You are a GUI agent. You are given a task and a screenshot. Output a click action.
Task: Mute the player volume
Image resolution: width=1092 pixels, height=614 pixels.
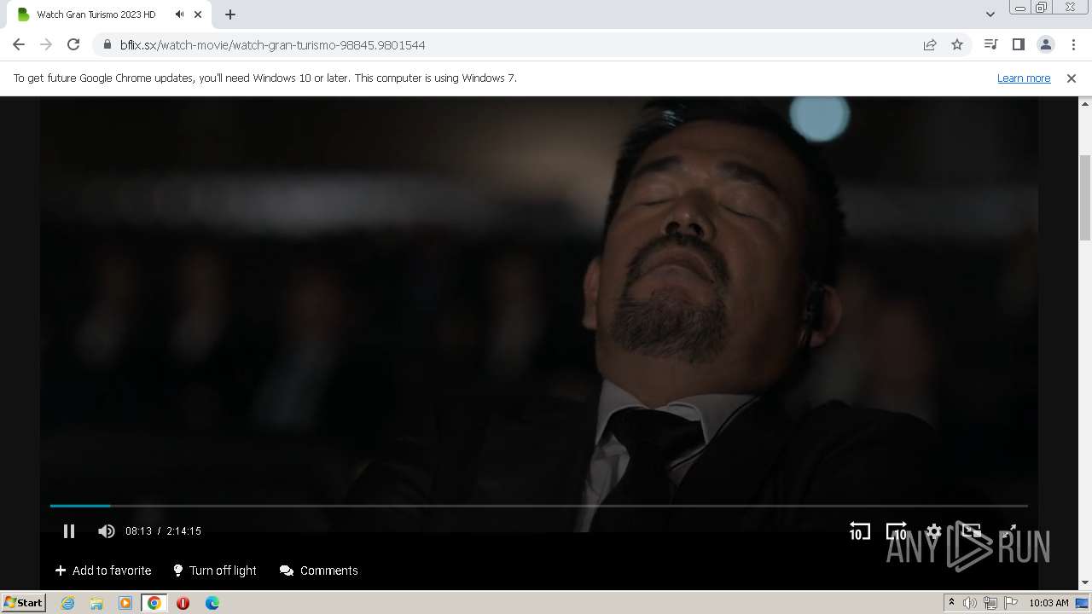click(x=106, y=531)
